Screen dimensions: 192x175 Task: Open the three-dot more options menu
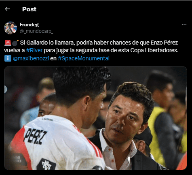click(x=184, y=25)
